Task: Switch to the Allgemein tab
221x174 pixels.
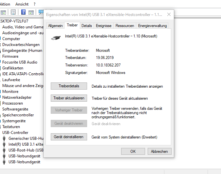Action: click(55, 26)
